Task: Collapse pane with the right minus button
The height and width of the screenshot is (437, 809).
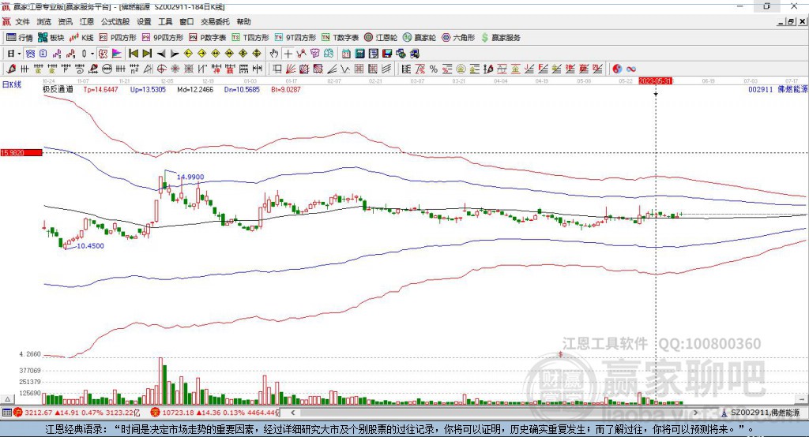Action: (x=801, y=399)
